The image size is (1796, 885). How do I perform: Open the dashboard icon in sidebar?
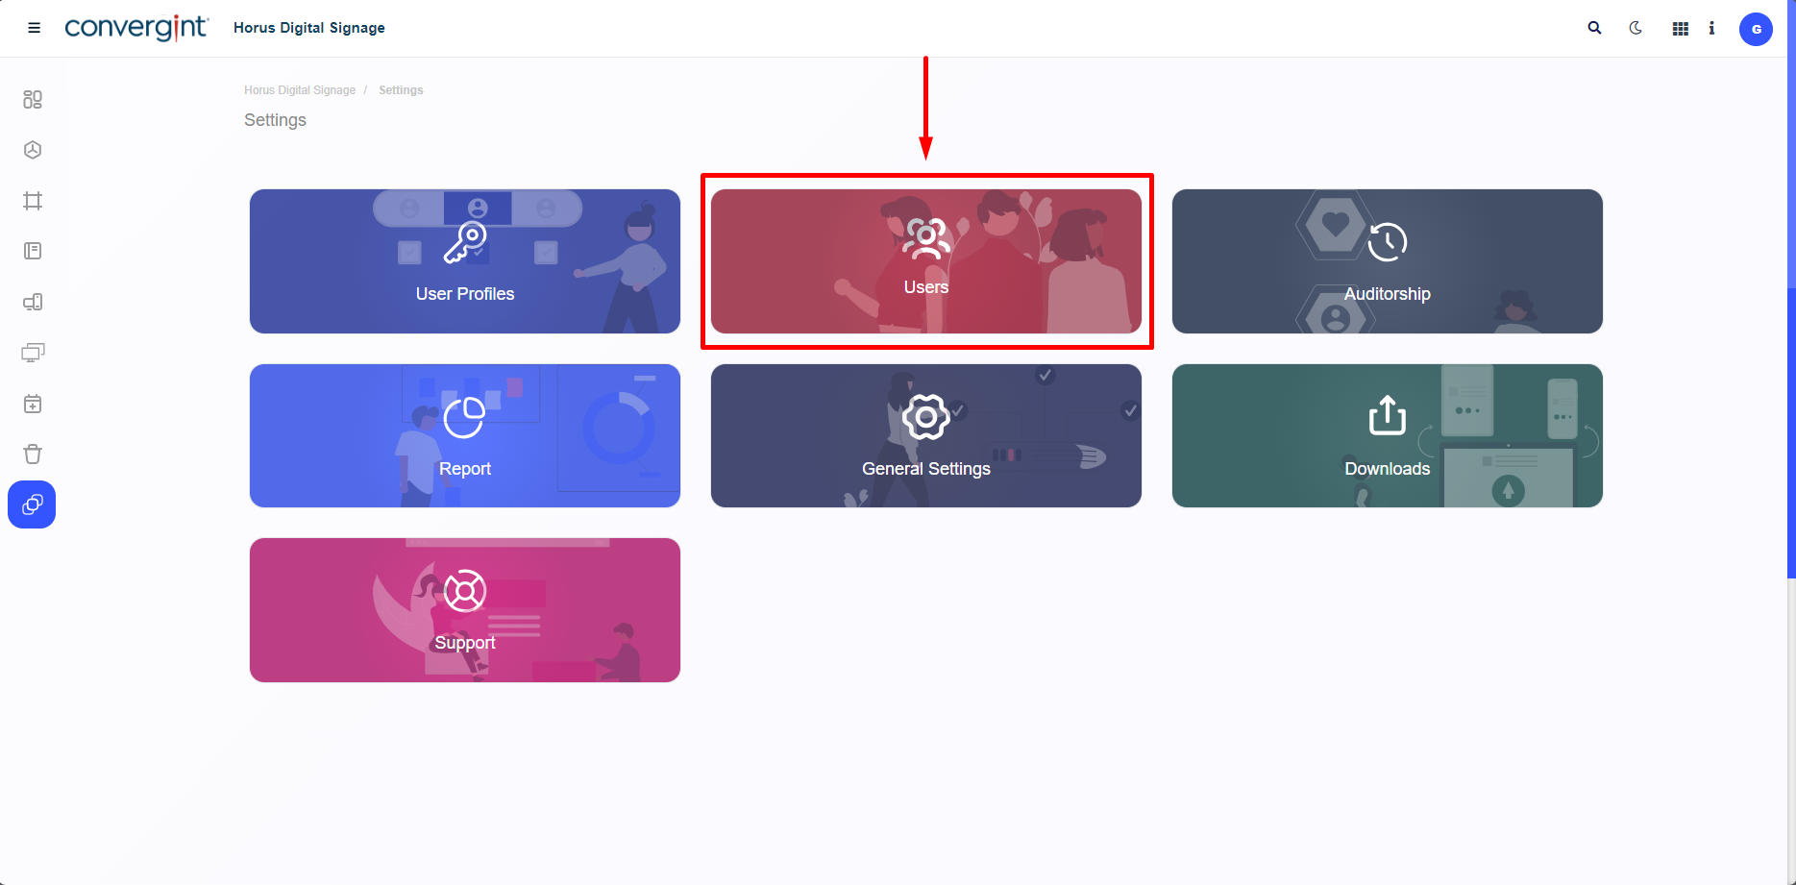(33, 100)
